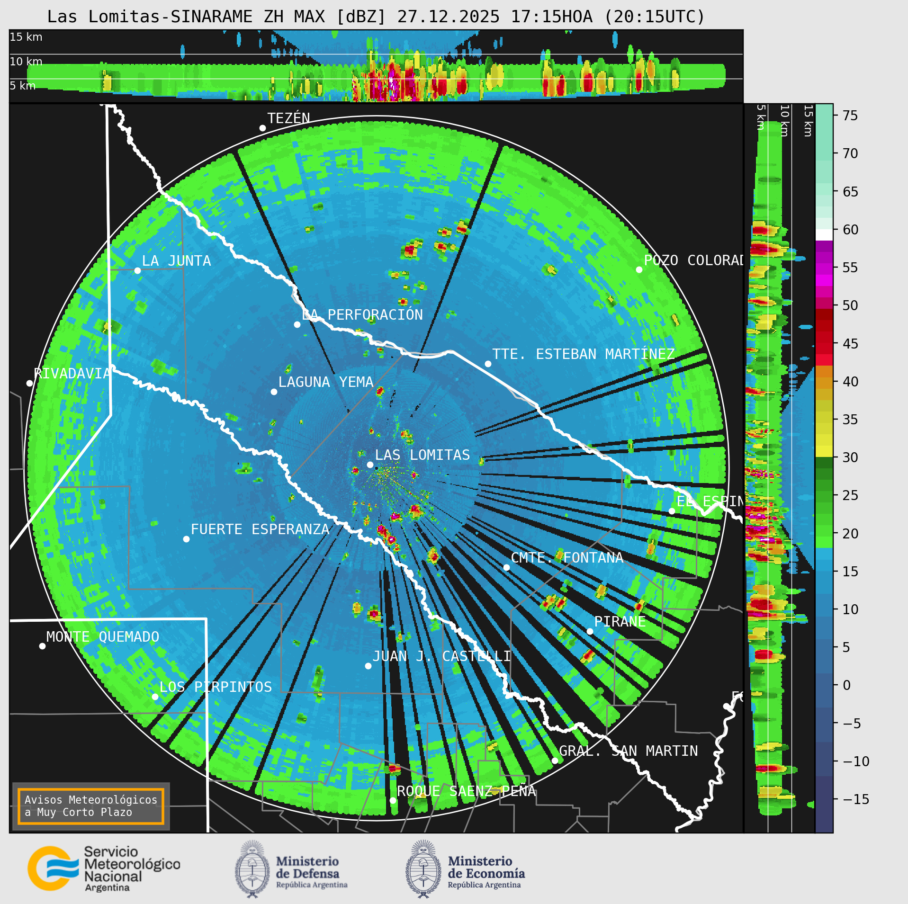Click the Pozo Colorado marker dot
This screenshot has height=904, width=908.
[639, 269]
